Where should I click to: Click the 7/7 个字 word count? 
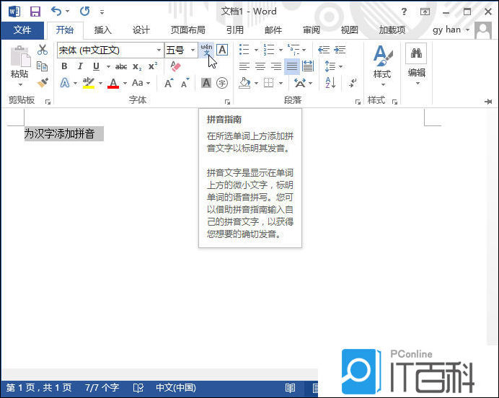[102, 388]
